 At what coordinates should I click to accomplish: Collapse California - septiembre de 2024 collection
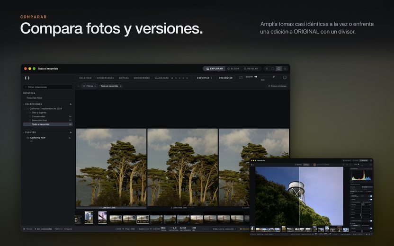[x=25, y=109]
